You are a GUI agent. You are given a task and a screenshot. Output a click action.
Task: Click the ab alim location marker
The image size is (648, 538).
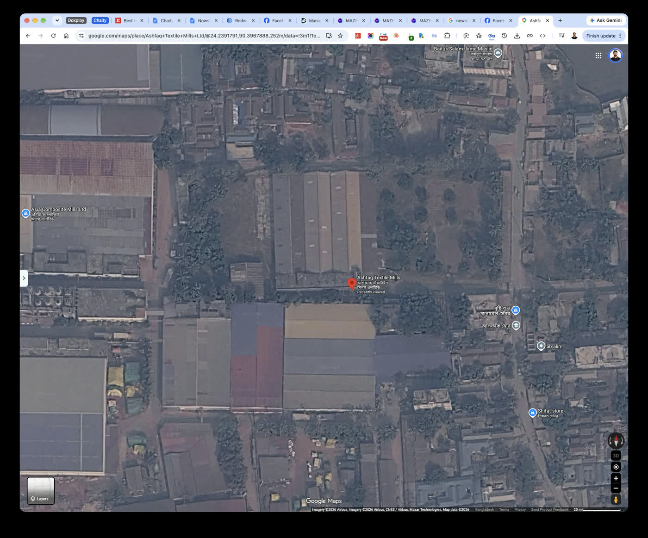tap(541, 346)
